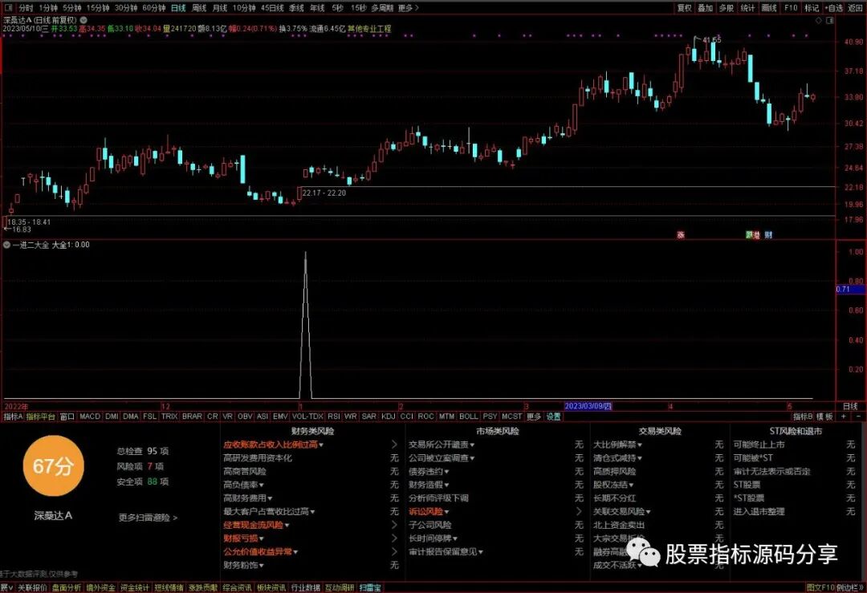This screenshot has height=593, width=867.
Task: Expand 应收账款占收入比例过高 risk item
Action: click(273, 445)
